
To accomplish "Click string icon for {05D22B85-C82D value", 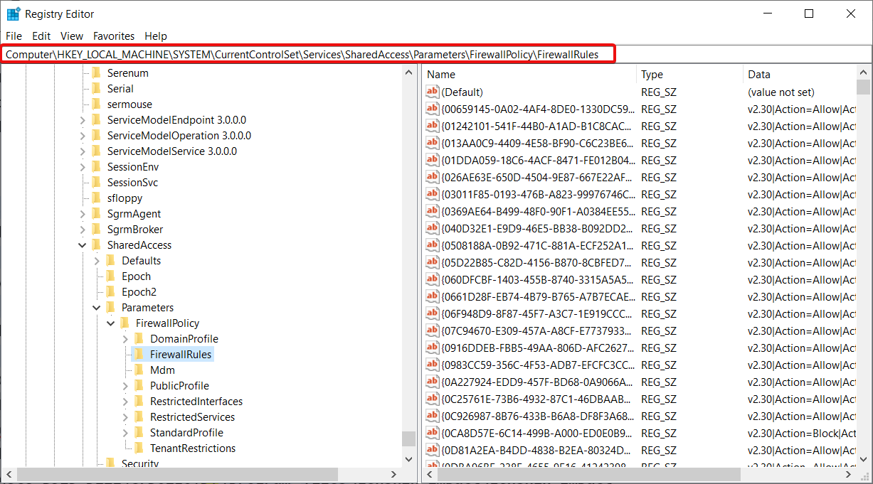I will tap(433, 262).
